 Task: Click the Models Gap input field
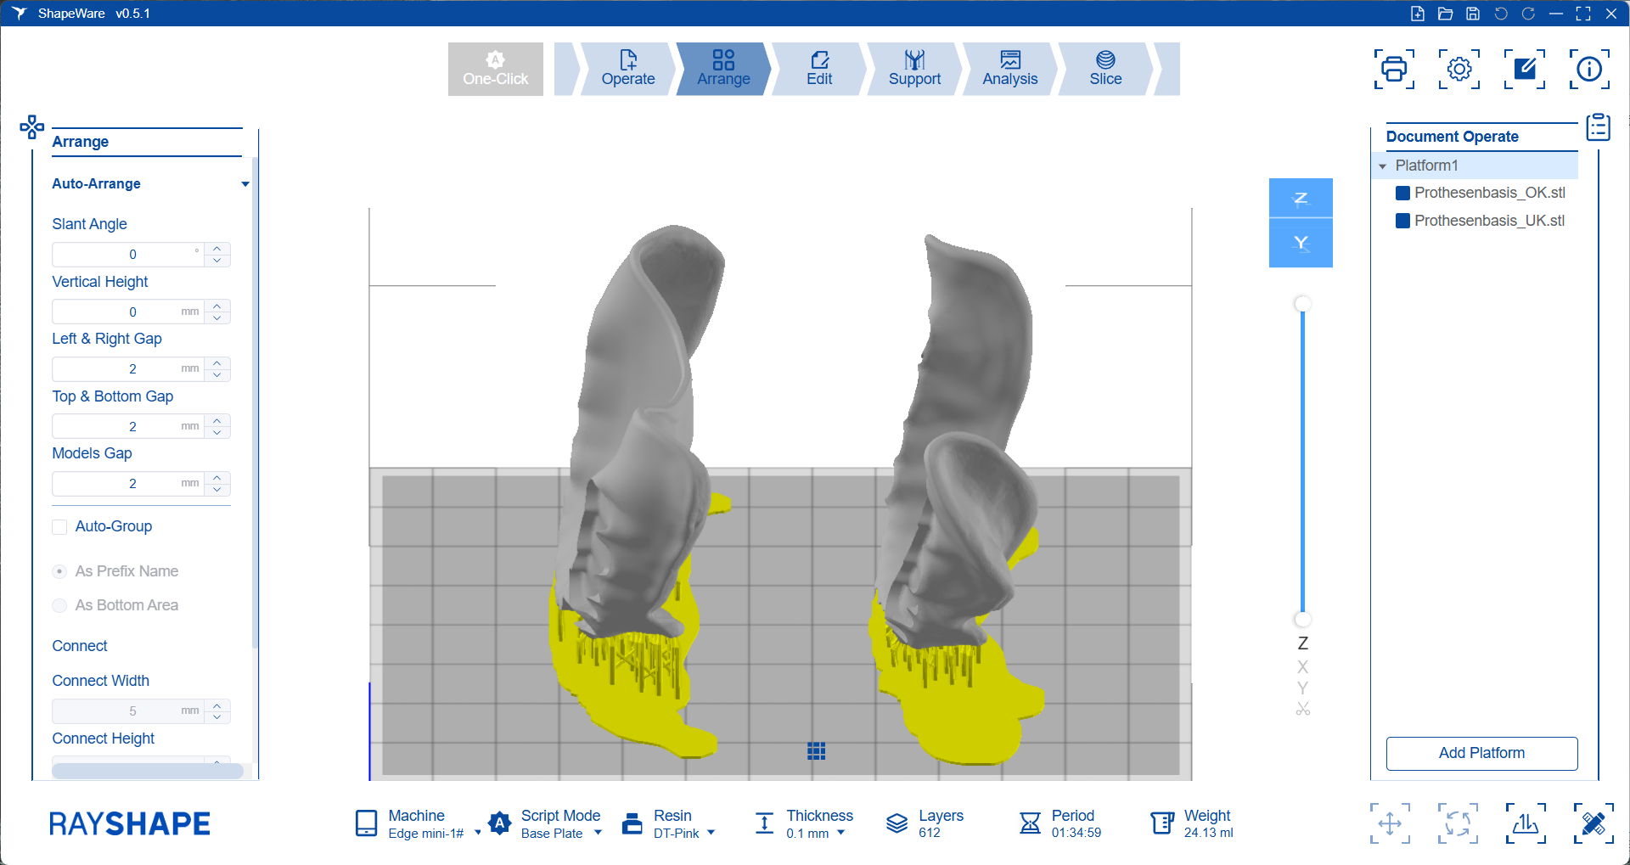(x=128, y=484)
